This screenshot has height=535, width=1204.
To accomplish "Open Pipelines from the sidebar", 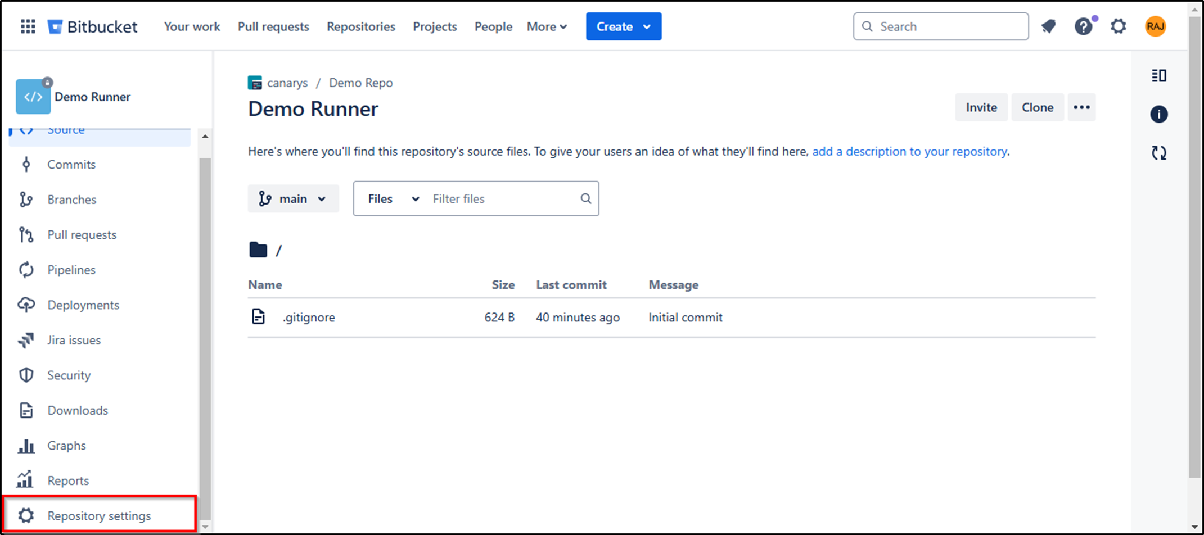I will coord(71,270).
